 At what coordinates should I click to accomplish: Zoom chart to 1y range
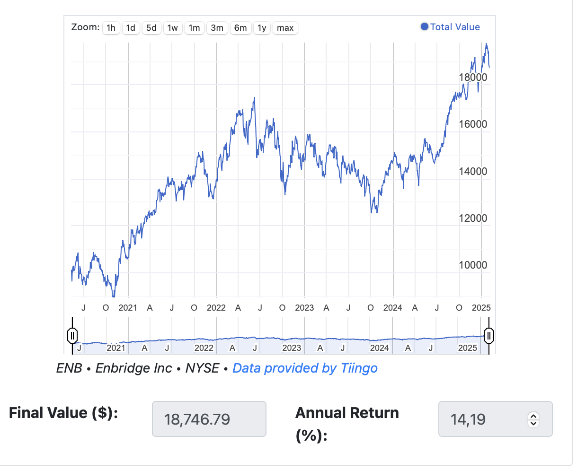click(x=262, y=28)
